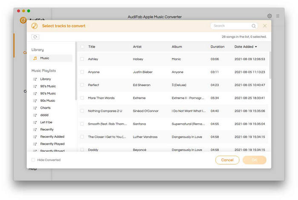Open the hamburger menu icon

(278, 16)
